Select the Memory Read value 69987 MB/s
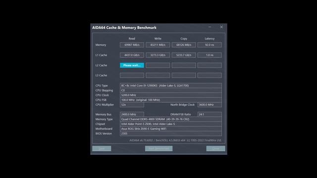Image resolution: width=317 pixels, height=178 pixels. click(132, 45)
